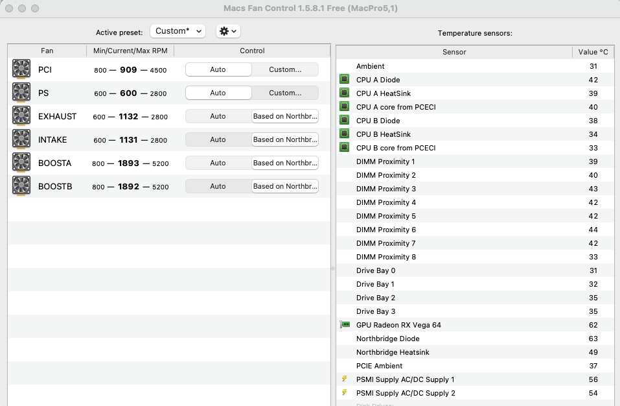The height and width of the screenshot is (406, 620).
Task: Select the Drive Bay 3 row
Action: click(x=476, y=311)
